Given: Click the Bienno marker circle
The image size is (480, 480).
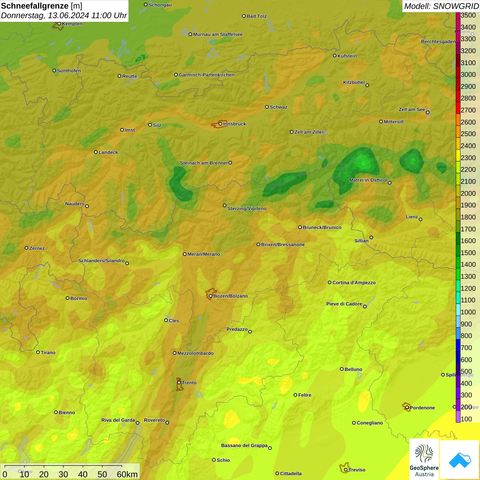Looking at the screenshot, I should [x=56, y=412].
